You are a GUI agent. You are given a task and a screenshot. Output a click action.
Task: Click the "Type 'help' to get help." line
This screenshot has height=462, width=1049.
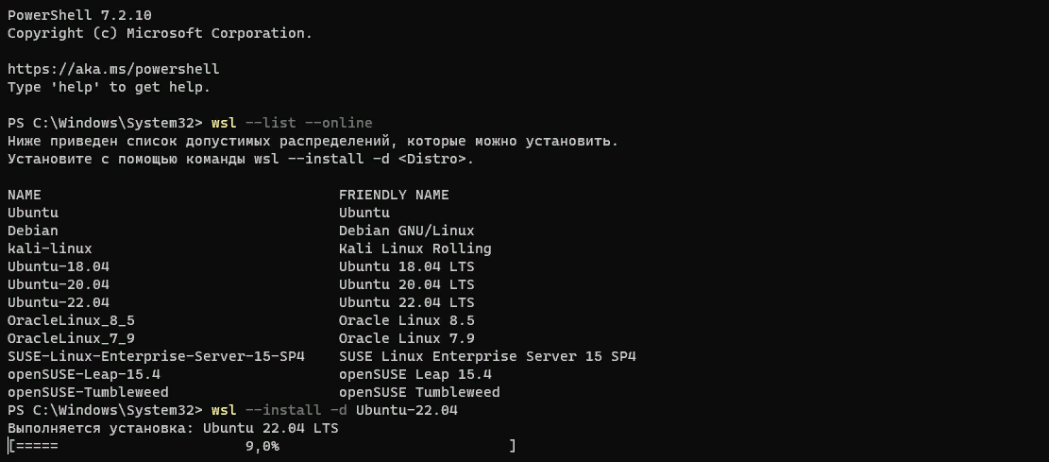pos(109,87)
